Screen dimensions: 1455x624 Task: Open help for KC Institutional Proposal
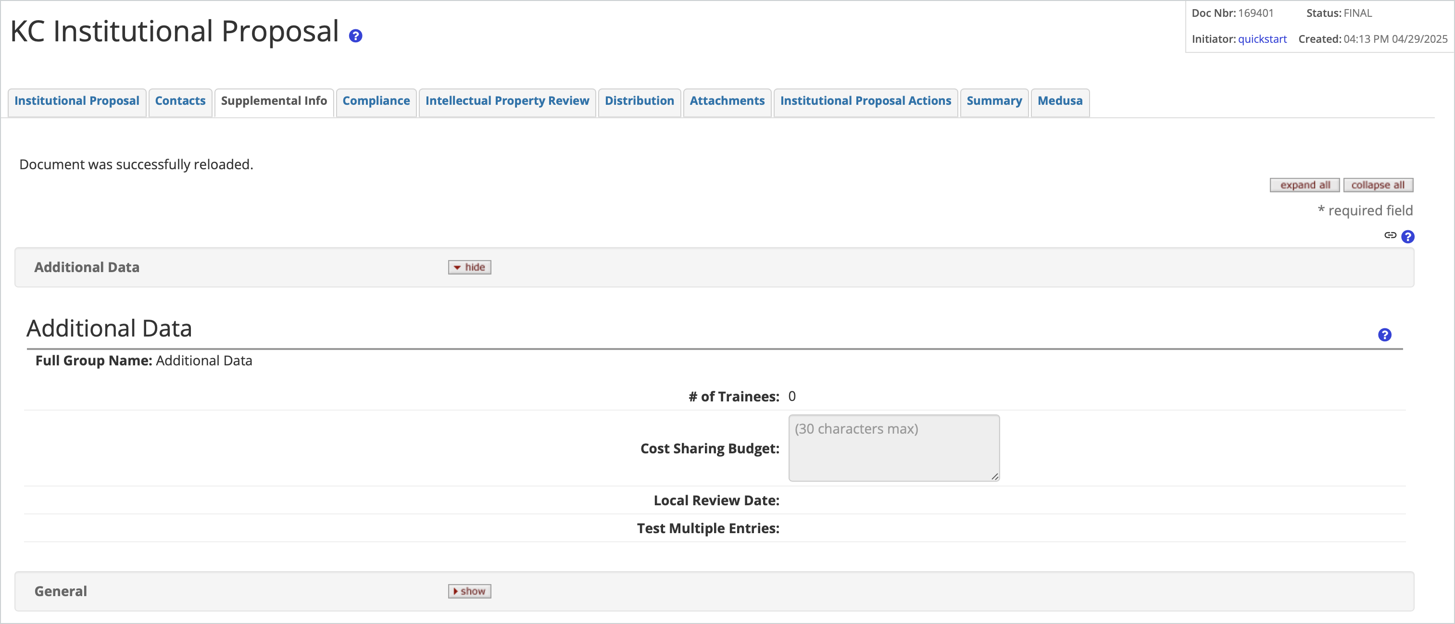[355, 35]
